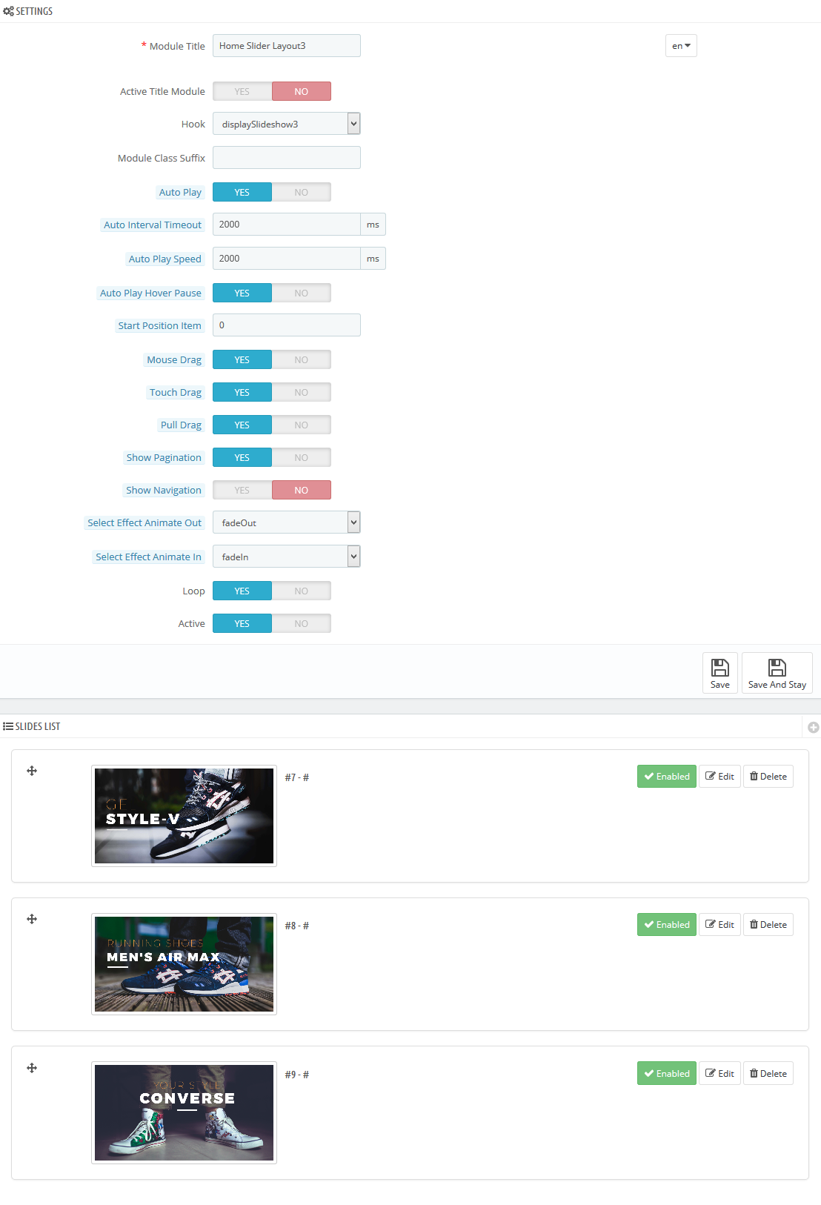This screenshot has height=1205, width=821.
Task: Open the Hook dropdown
Action: tap(287, 124)
